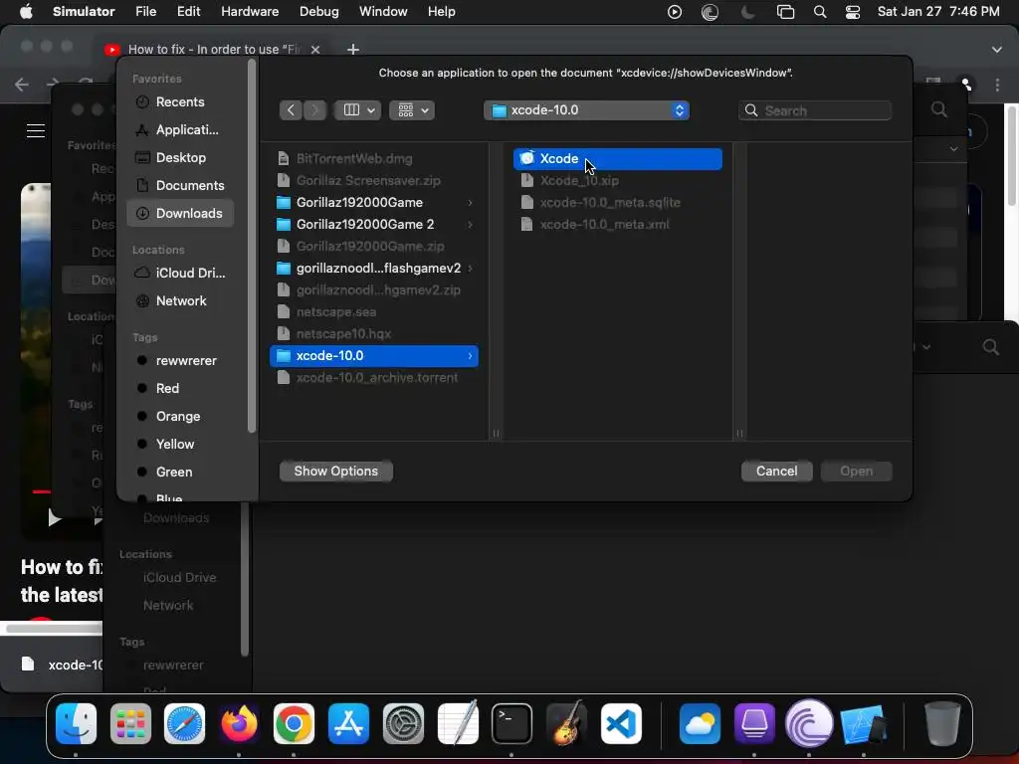Open TextEdit from the dock
This screenshot has height=764, width=1019.
click(x=458, y=724)
